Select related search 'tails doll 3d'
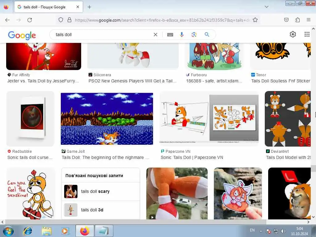Screen dimensions: 316x237 pos(101,210)
